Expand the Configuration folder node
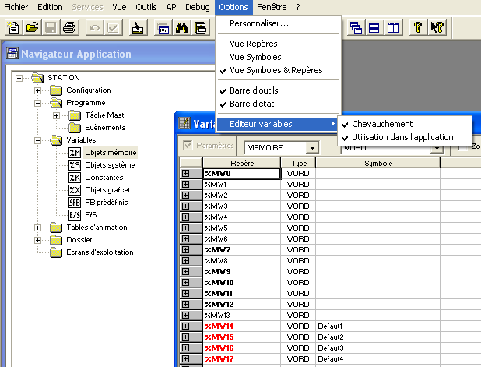This screenshot has height=367, width=481. tap(37, 90)
